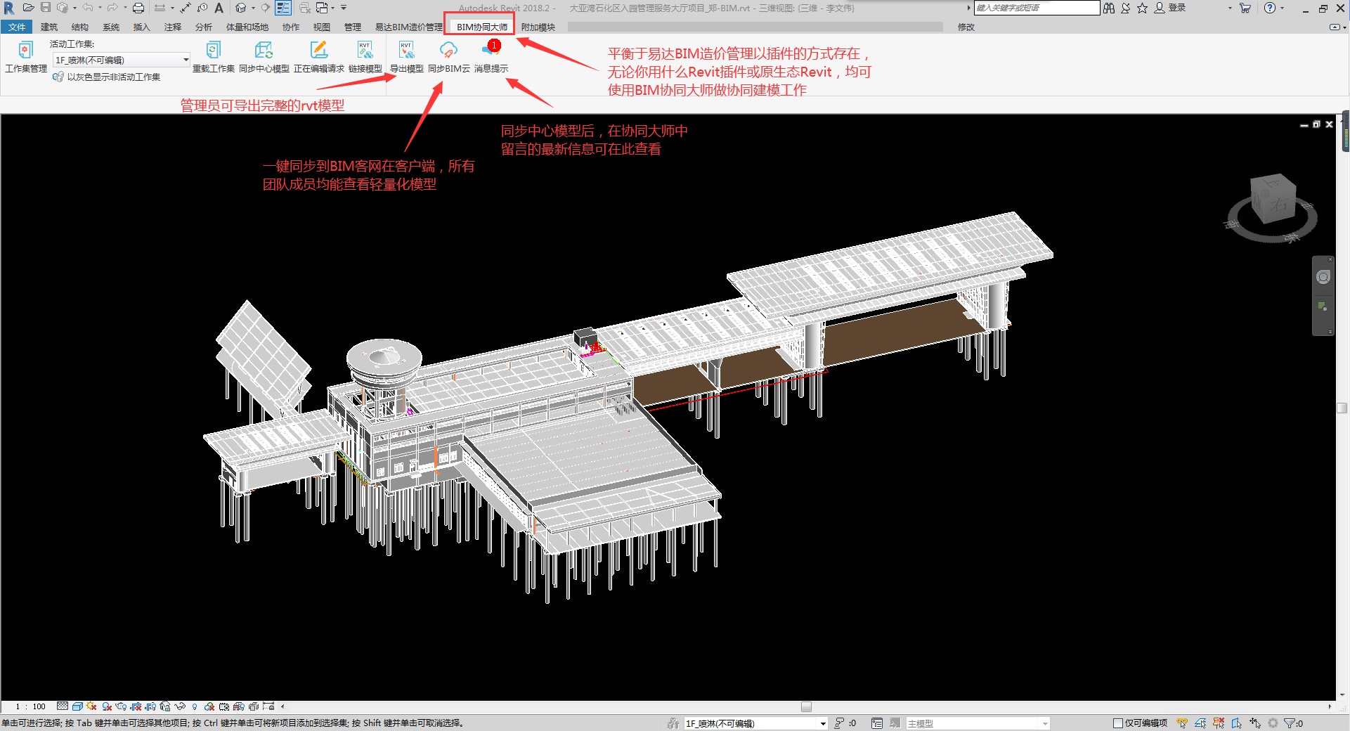The width and height of the screenshot is (1350, 731).
Task: Click the 链接模型 link model icon
Action: pos(365,57)
